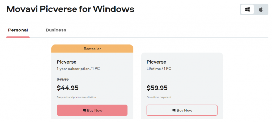Click the outlined Buy Now lifetime button
272x122 pixels.
(182, 110)
